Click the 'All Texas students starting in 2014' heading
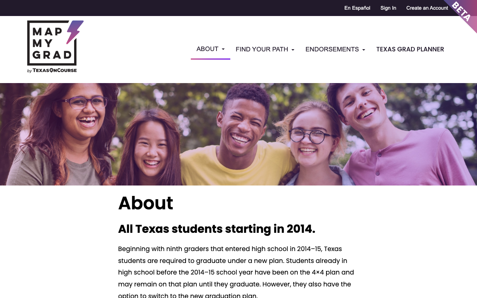Screen dimensions: 477x298 coord(217,229)
